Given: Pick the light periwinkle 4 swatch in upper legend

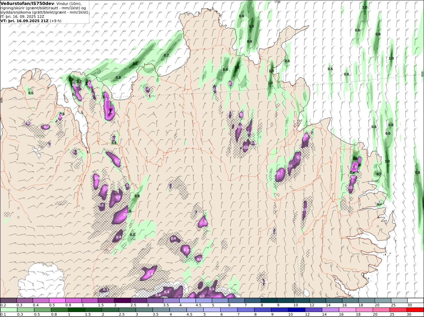Looking at the screenshot, I should [187, 300].
